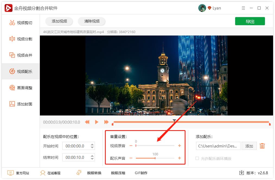Click the video preview area

pyautogui.click(x=156, y=75)
